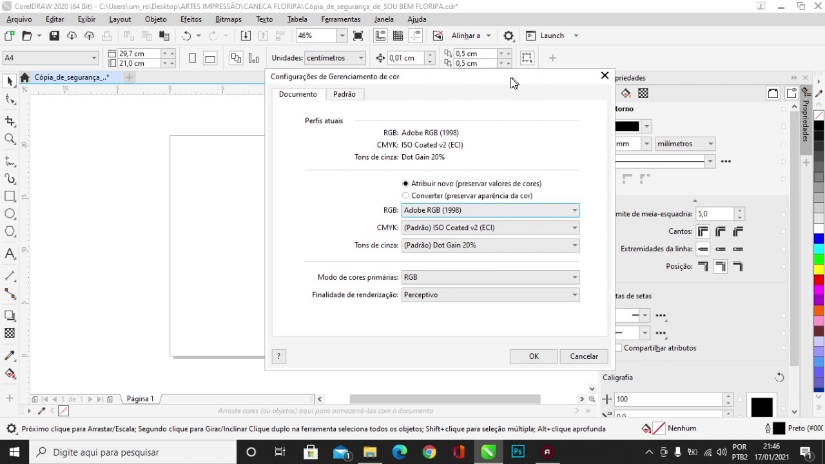The width and height of the screenshot is (825, 464).
Task: Open Photoshop from the taskbar
Action: coord(518,452)
